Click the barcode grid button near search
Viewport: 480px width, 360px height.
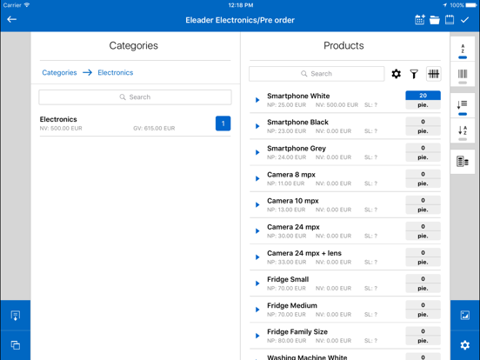click(433, 74)
